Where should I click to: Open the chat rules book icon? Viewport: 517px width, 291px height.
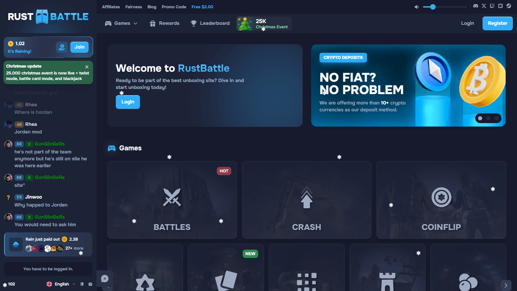[x=82, y=284]
